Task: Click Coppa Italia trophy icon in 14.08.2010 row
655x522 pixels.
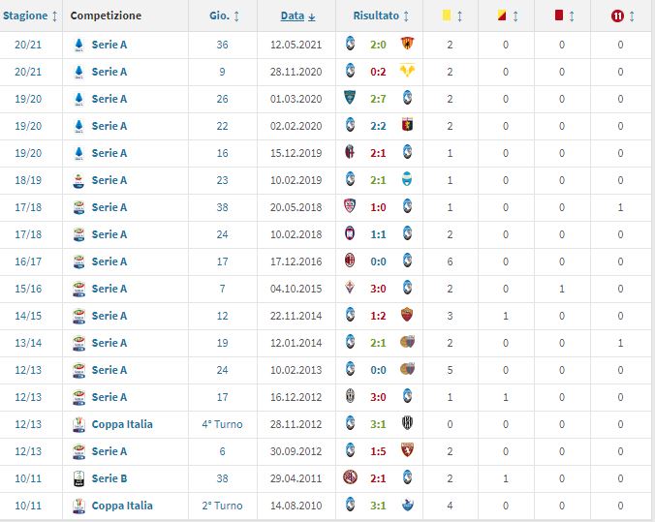Action: click(x=78, y=506)
